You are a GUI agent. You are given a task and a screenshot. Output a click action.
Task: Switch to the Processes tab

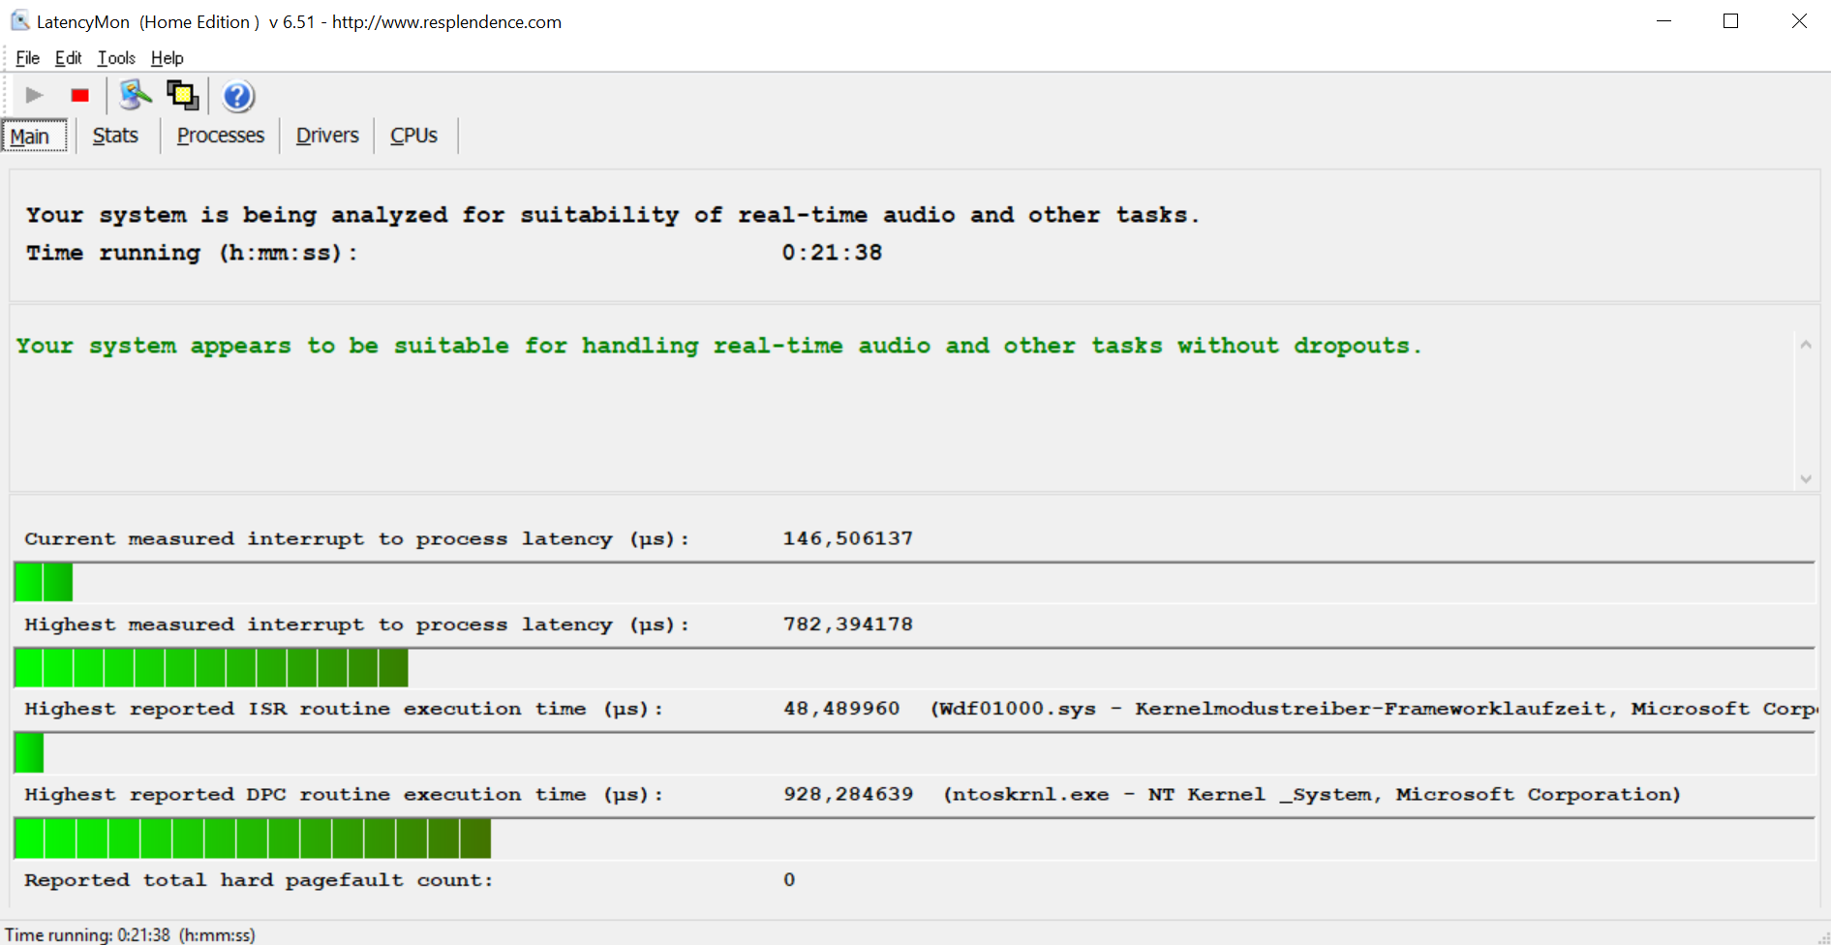coord(220,136)
